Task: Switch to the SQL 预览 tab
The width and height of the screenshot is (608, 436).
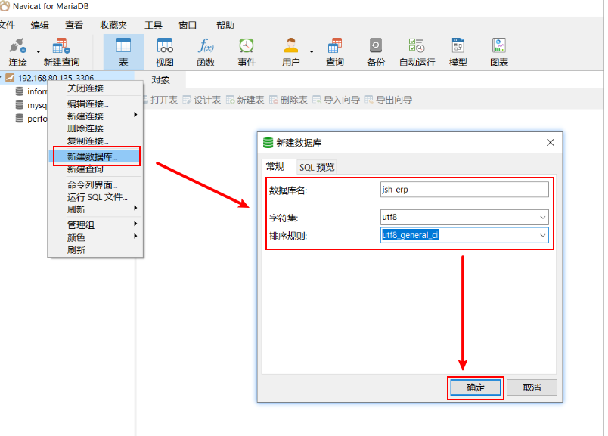Action: click(316, 167)
